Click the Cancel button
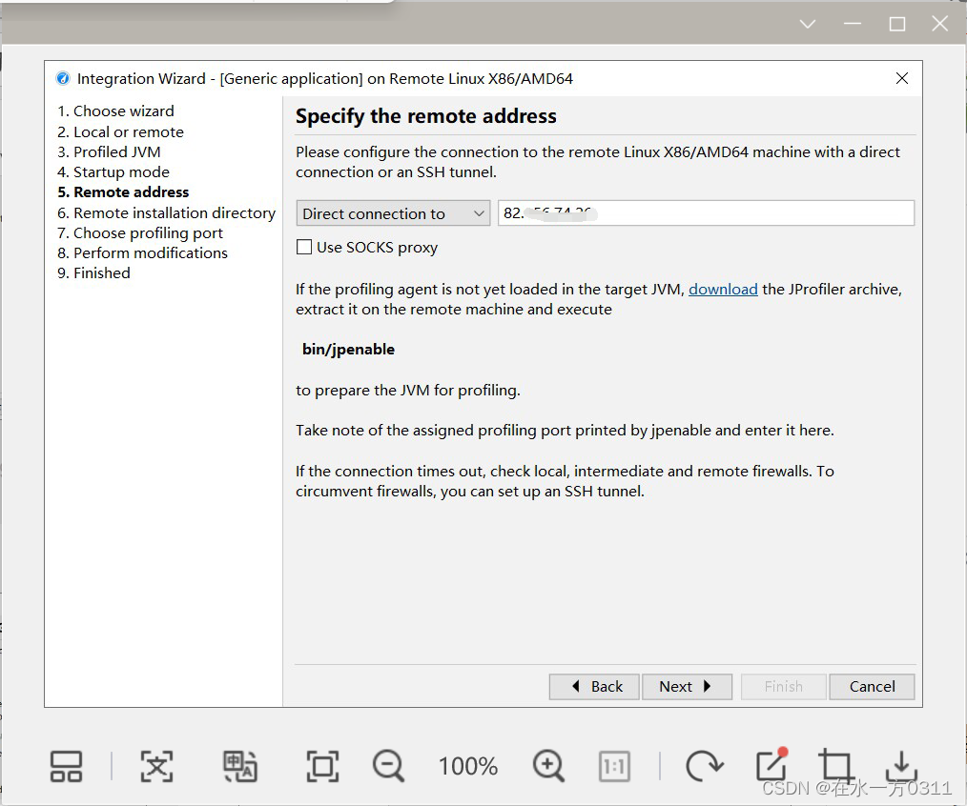The height and width of the screenshot is (806, 967). tap(872, 687)
